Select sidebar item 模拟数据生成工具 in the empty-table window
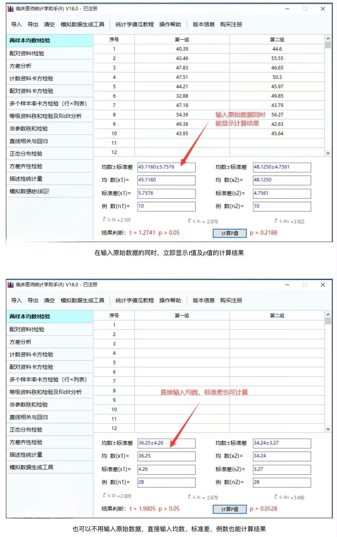 click(50, 467)
